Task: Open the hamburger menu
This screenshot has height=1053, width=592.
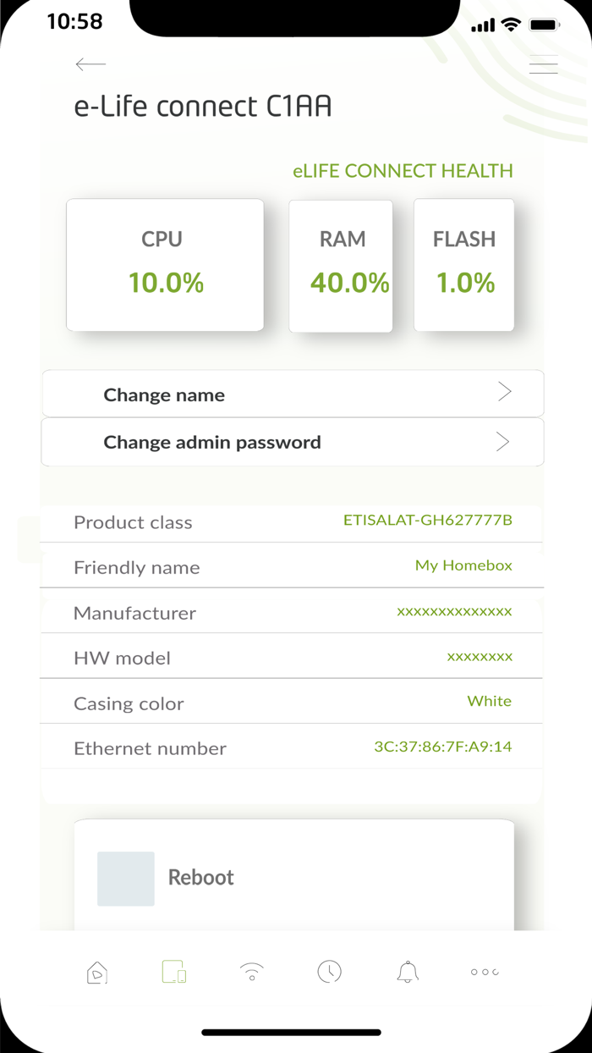Action: (x=543, y=64)
